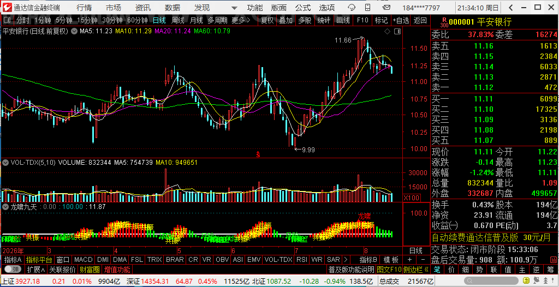Click the diamond icon above the chart
Screen dimensions: 559x287
(388, 32)
